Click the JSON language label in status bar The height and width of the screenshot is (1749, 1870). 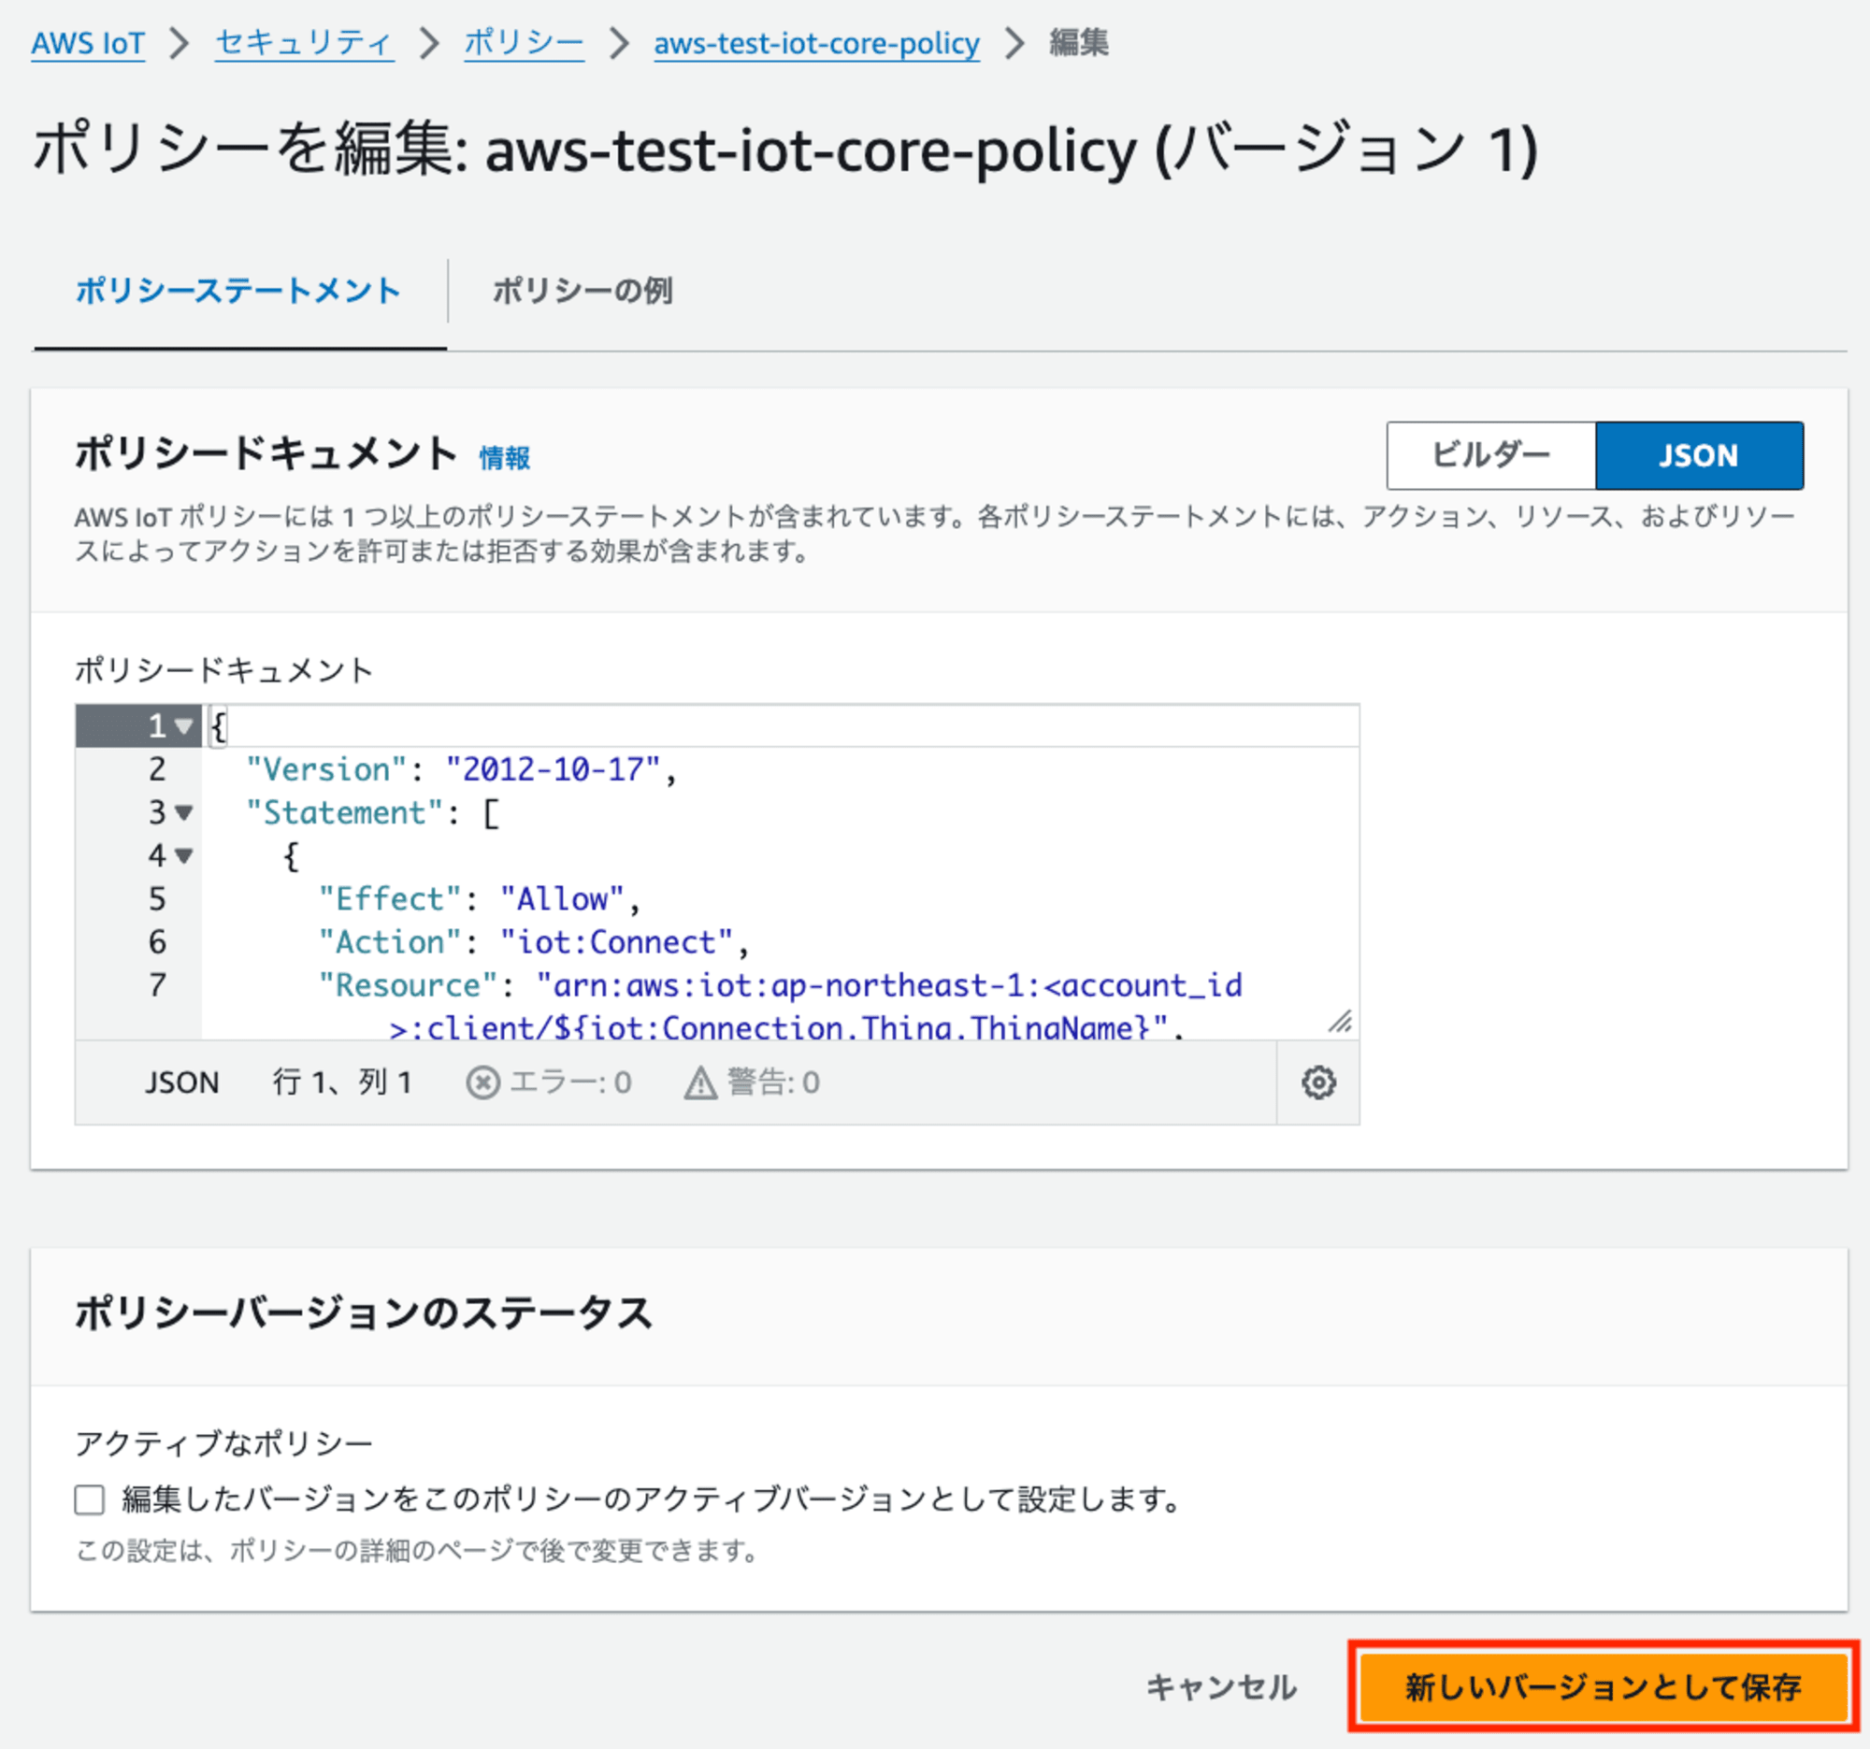[x=181, y=1083]
